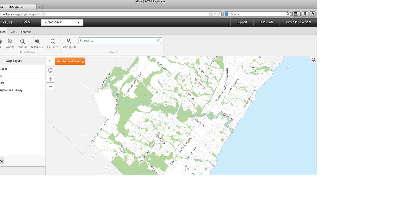Screen dimensions: 409x215
Task: Switch to the Tasks tab
Action: [13, 32]
